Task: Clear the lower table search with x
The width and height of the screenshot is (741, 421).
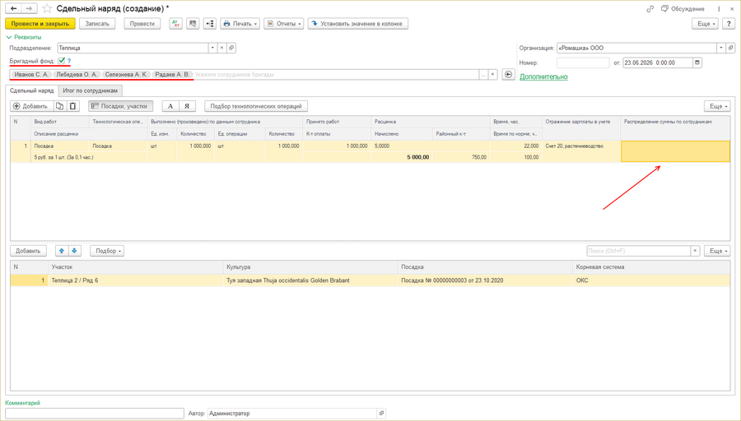Action: [x=695, y=251]
